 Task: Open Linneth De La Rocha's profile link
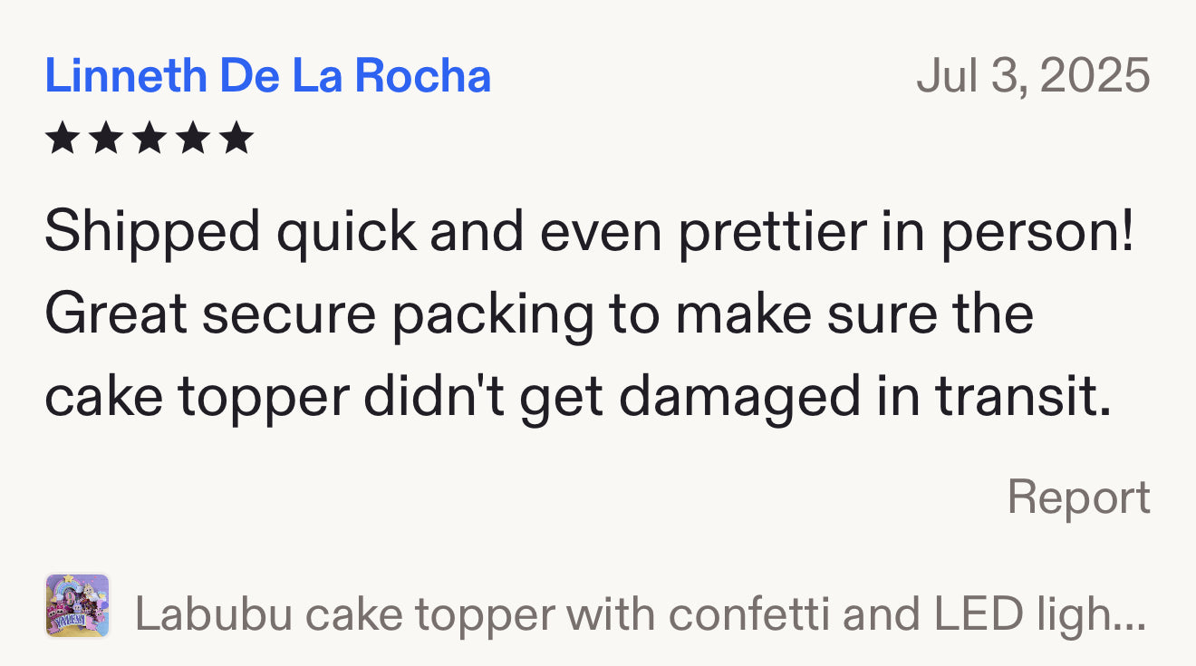point(267,75)
